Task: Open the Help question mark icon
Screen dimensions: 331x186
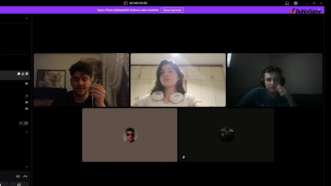Action: [296, 3]
